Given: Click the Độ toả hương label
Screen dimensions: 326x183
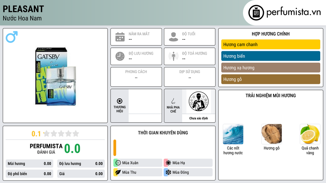Looking at the screenshot, I should click(195, 53).
